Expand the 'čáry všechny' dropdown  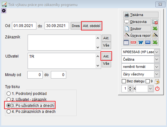pos(157,74)
